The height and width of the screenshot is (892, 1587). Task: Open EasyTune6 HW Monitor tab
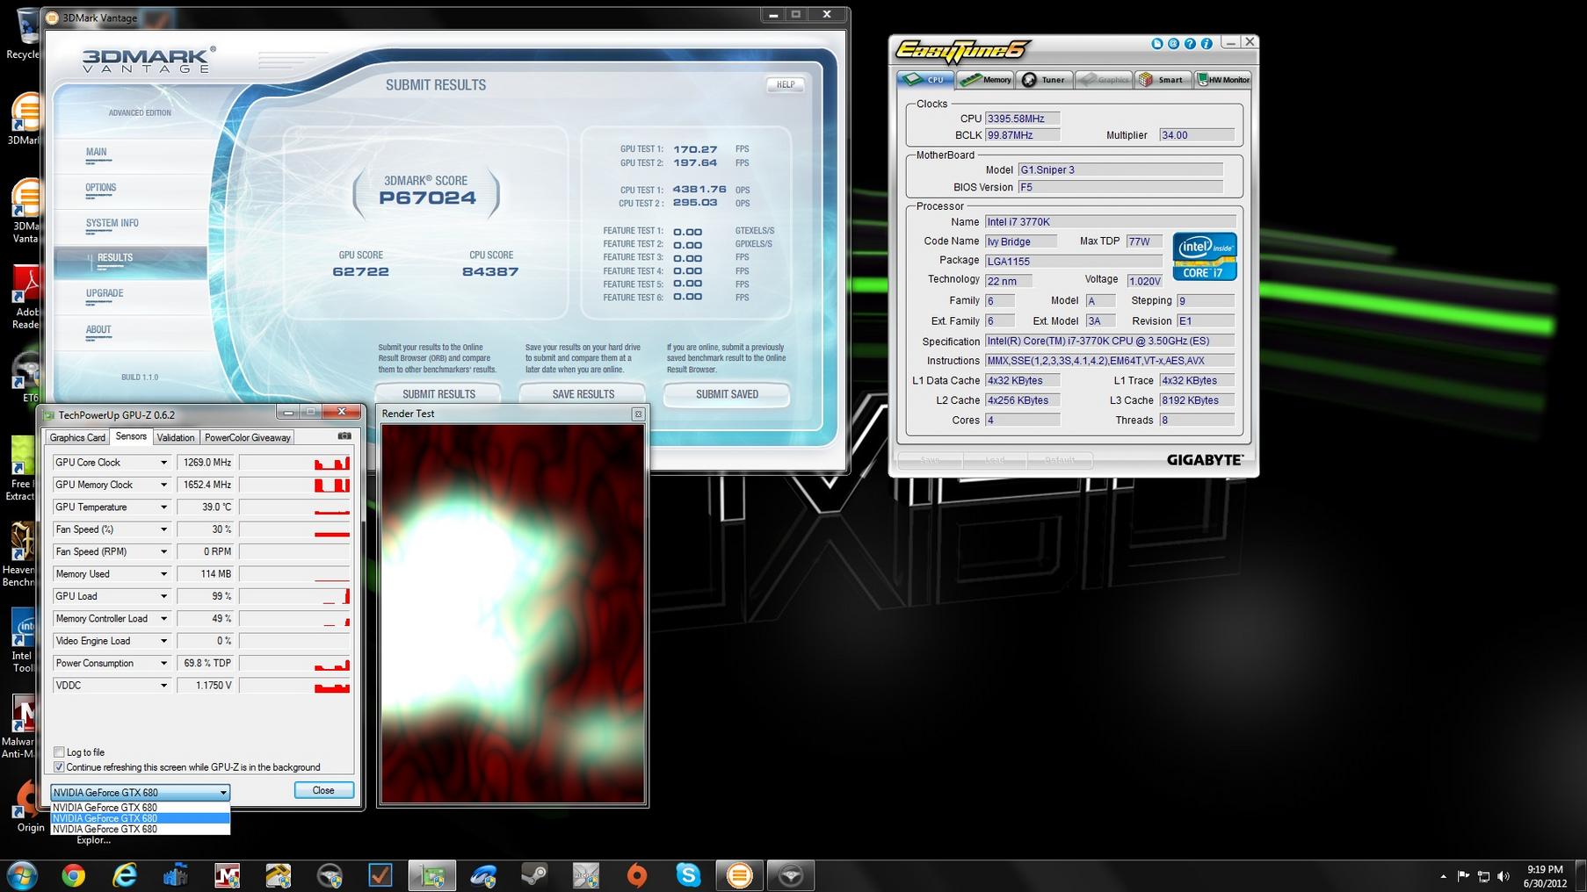click(x=1223, y=80)
